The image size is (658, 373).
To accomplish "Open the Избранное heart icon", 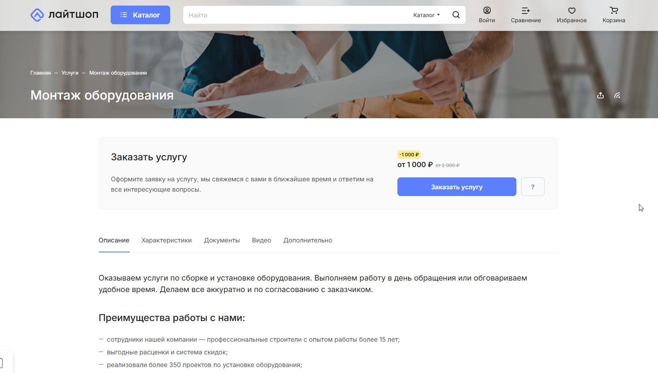I will click(572, 15).
